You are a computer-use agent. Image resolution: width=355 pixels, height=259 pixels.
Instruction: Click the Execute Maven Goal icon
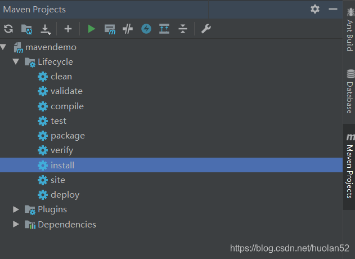pyautogui.click(x=110, y=29)
